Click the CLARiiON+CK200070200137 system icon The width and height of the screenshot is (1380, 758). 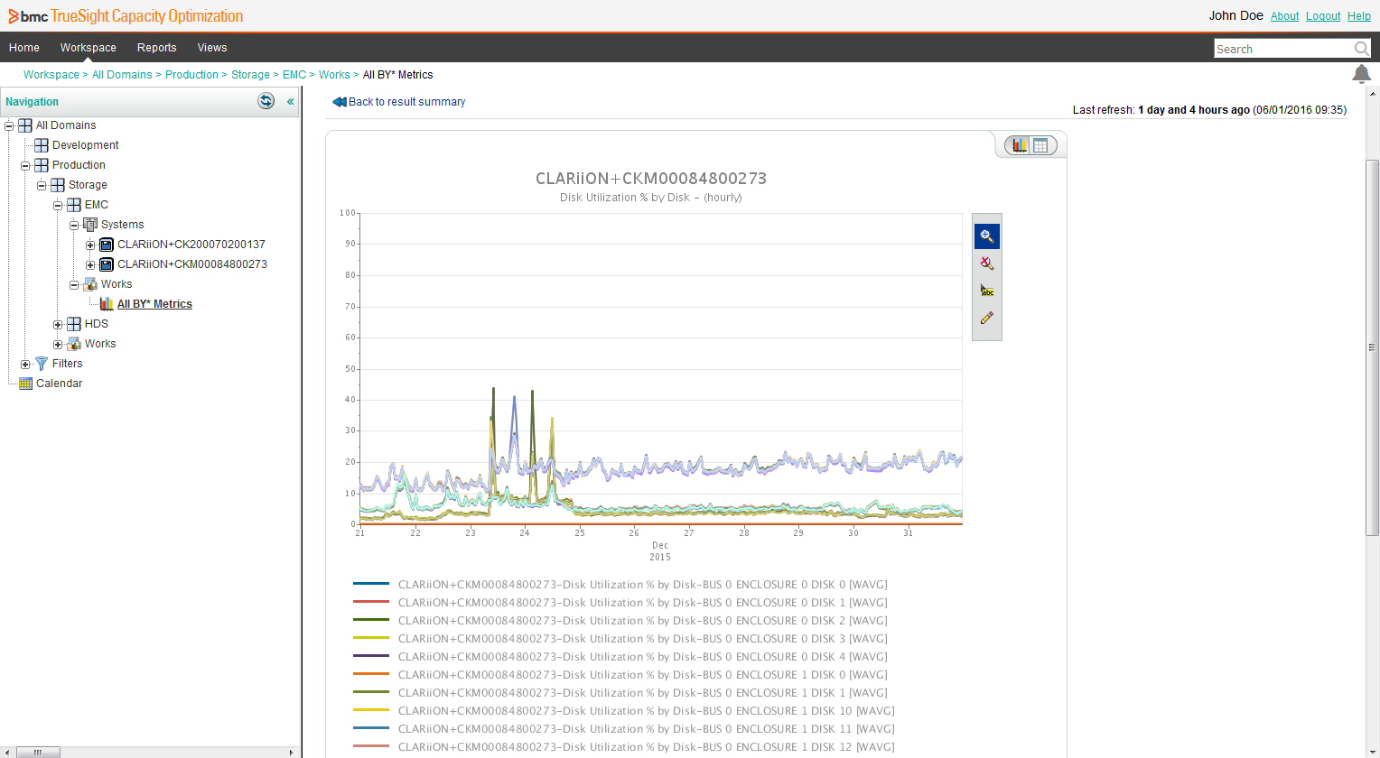click(107, 245)
